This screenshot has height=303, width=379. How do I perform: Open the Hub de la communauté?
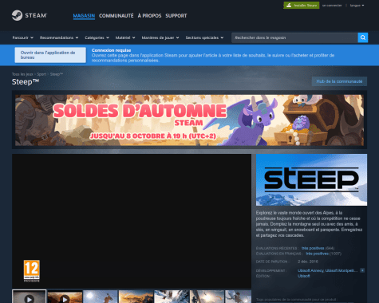click(x=339, y=81)
